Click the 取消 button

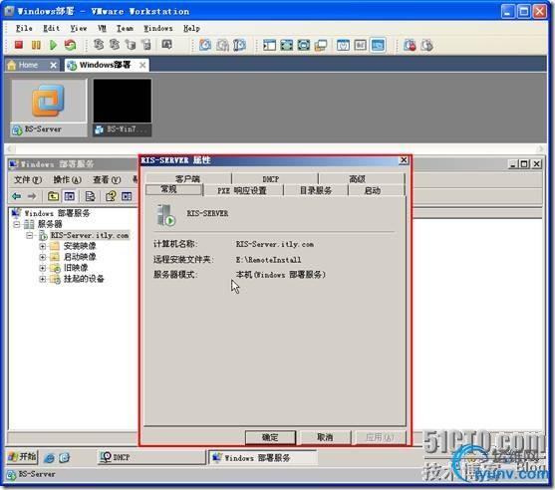point(325,437)
